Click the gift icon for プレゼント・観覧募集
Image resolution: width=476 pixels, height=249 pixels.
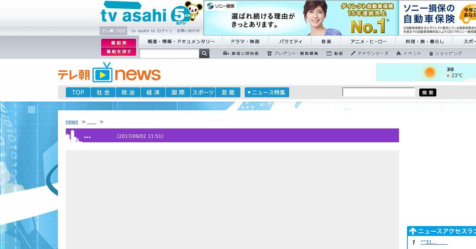pos(269,53)
